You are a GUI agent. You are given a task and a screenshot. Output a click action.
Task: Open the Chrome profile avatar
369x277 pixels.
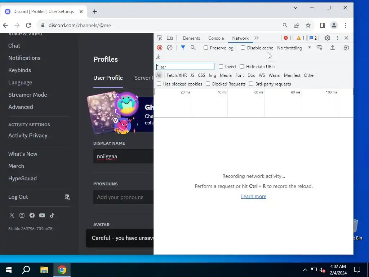click(x=334, y=25)
